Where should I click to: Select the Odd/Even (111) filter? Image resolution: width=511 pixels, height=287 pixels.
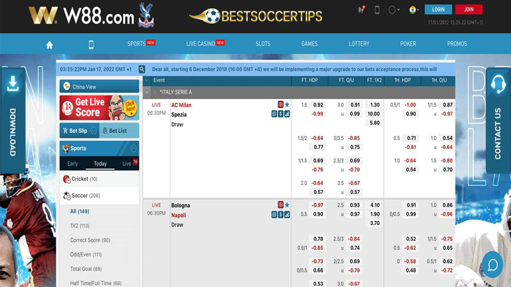point(86,254)
